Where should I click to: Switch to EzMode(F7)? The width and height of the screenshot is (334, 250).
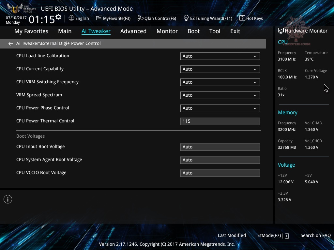tap(273, 236)
